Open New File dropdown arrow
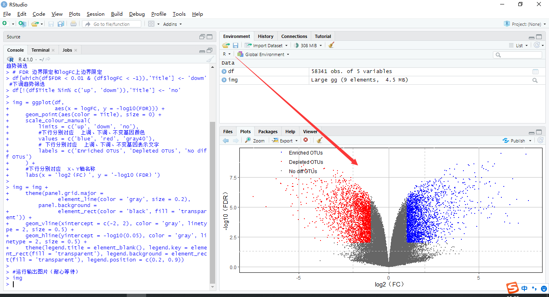 click(13, 24)
